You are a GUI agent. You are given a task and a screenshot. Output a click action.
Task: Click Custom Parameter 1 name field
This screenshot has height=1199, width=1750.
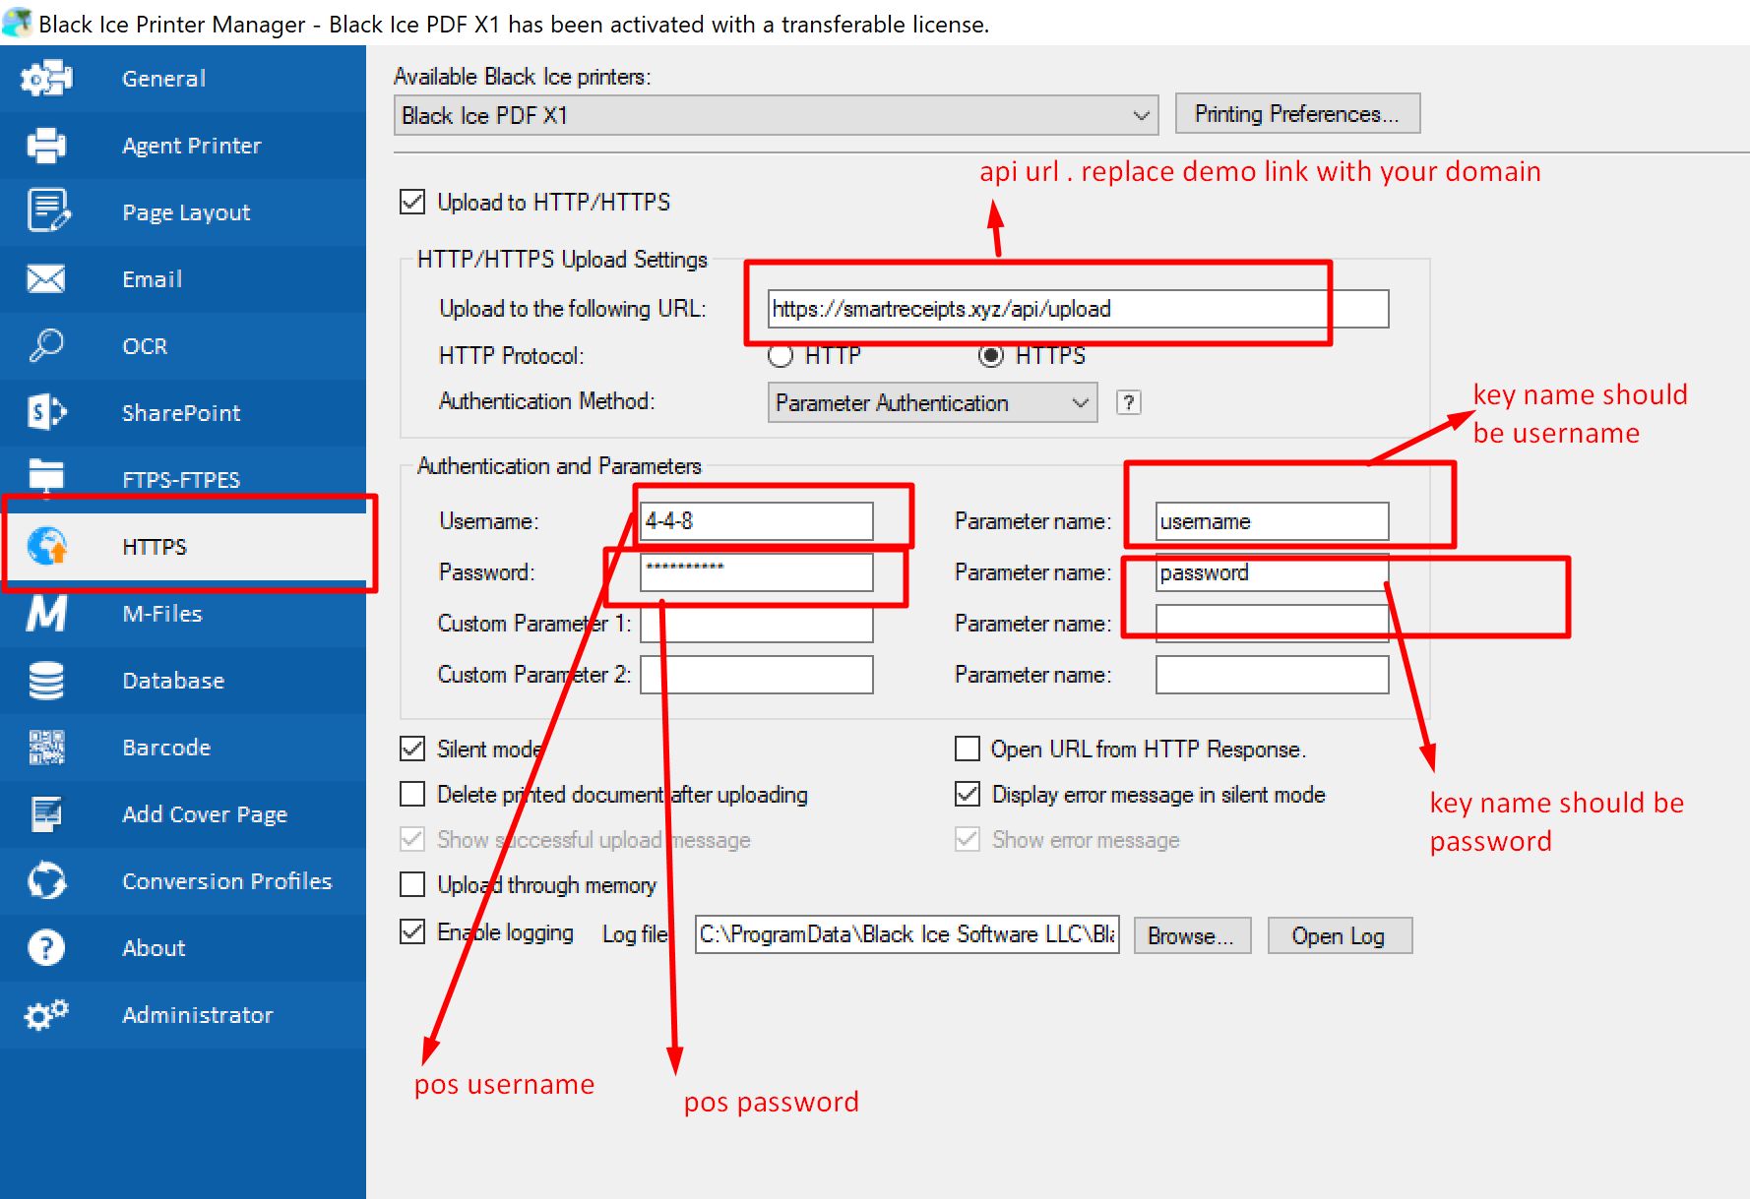point(1272,624)
